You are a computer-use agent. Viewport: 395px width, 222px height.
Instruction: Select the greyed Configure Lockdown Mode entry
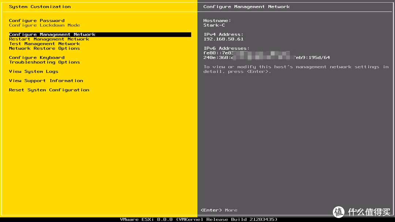pyautogui.click(x=44, y=25)
